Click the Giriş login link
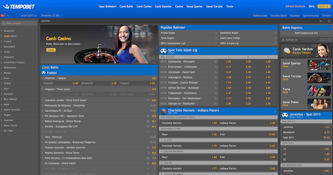Image resolution: width=333 pixels, height=175 pixels. (311, 6)
